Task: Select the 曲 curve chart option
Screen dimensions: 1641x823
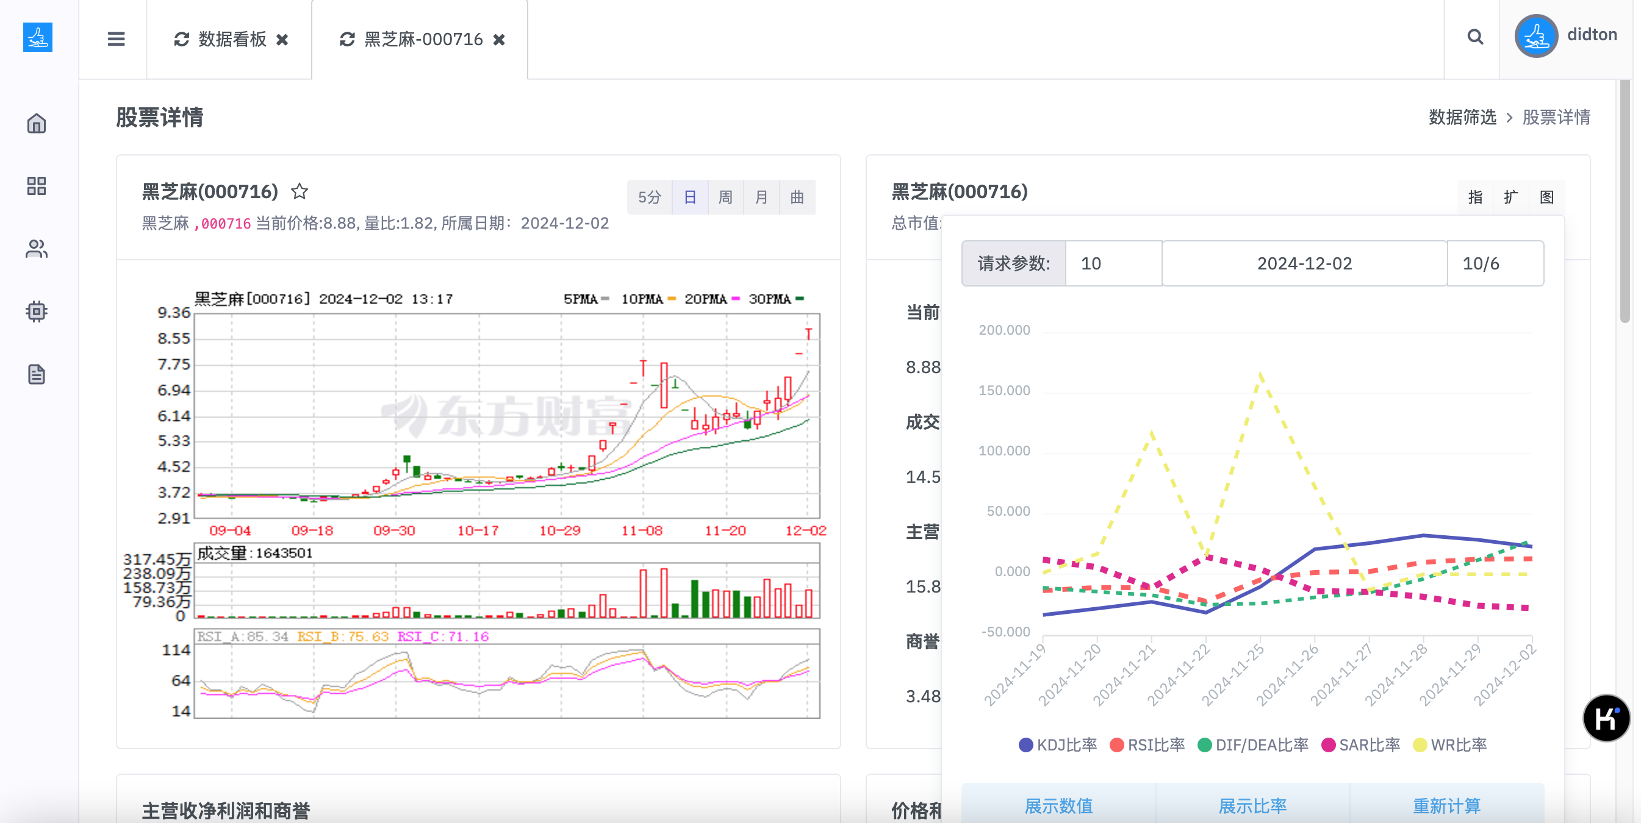Action: [797, 198]
